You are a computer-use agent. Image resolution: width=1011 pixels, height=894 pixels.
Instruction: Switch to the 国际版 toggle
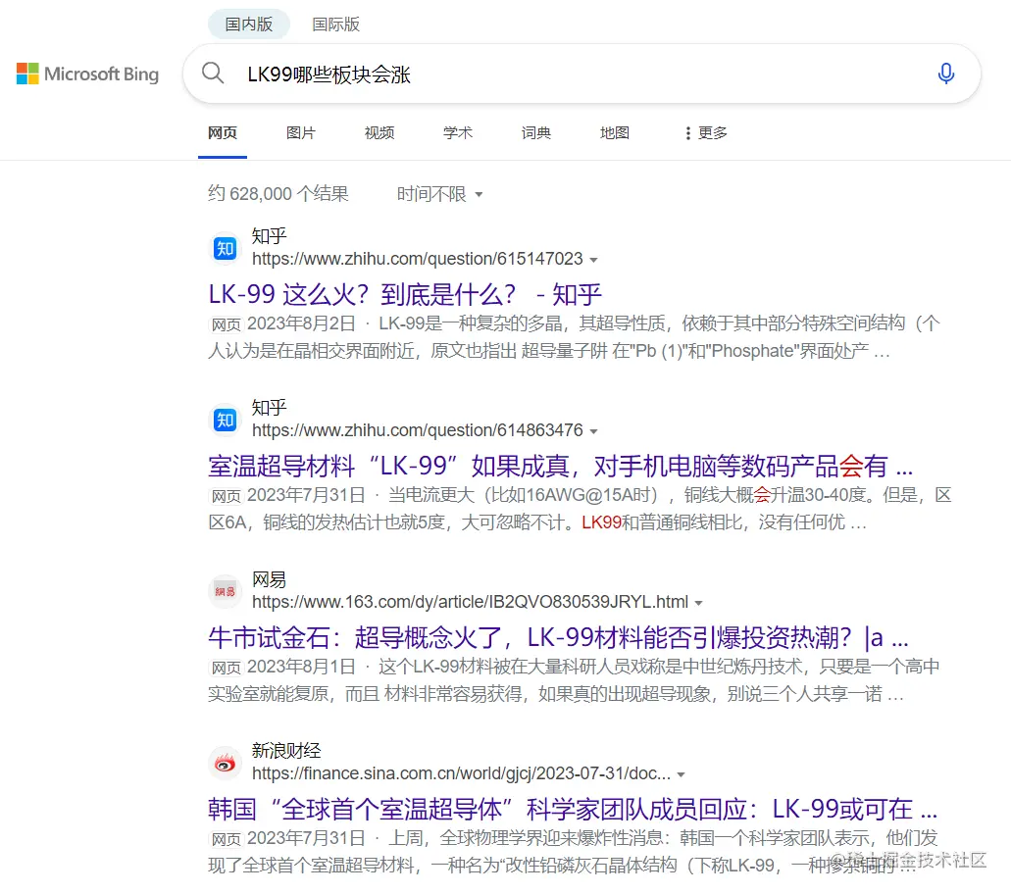(336, 25)
